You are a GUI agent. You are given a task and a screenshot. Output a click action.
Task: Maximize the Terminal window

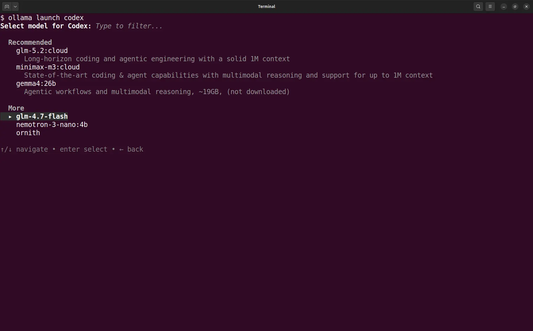(515, 7)
